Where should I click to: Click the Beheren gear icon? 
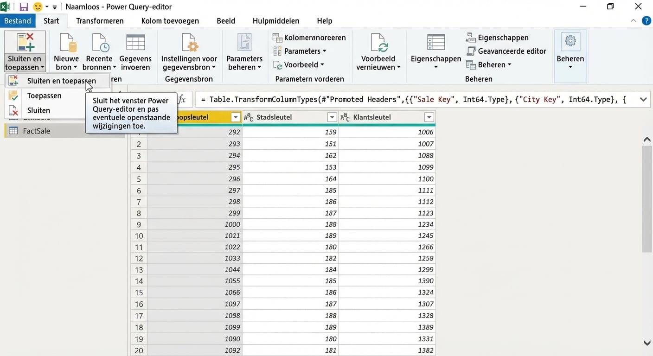point(570,42)
